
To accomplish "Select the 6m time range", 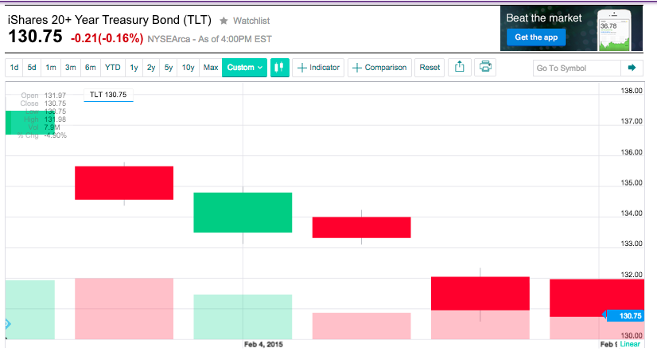I will click(90, 68).
